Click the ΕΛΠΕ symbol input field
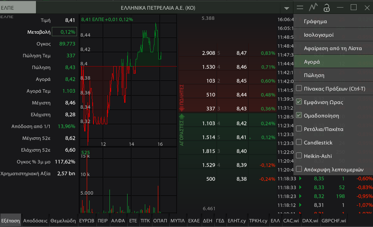373x227 pixels. (x=18, y=8)
